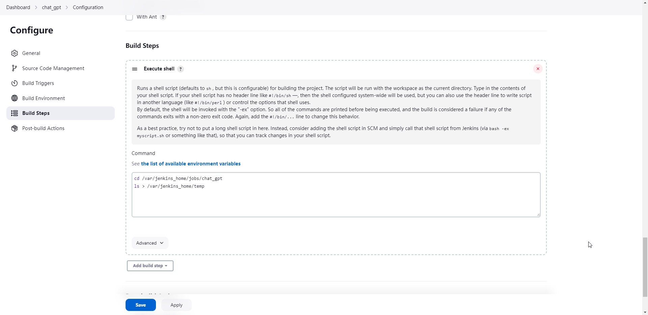Save the job configuration

(140, 305)
